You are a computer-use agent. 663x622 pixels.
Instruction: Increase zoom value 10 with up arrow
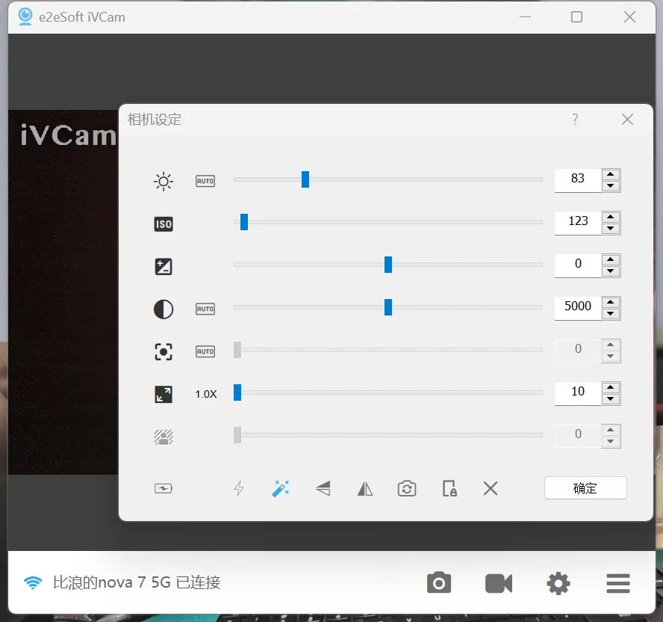(x=611, y=387)
